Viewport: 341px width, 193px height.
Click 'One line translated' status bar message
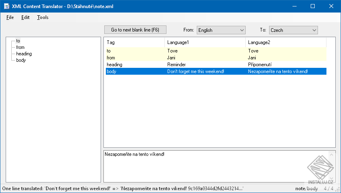click(x=123, y=189)
